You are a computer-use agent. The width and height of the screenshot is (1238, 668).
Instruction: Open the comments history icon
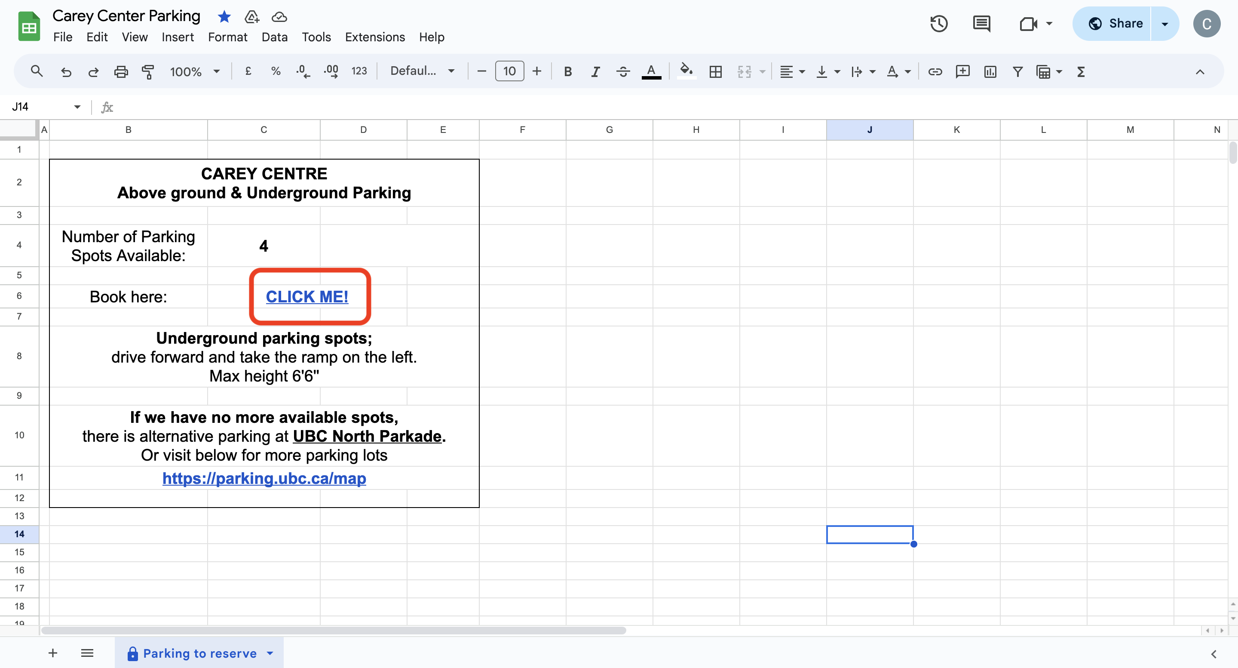981,24
